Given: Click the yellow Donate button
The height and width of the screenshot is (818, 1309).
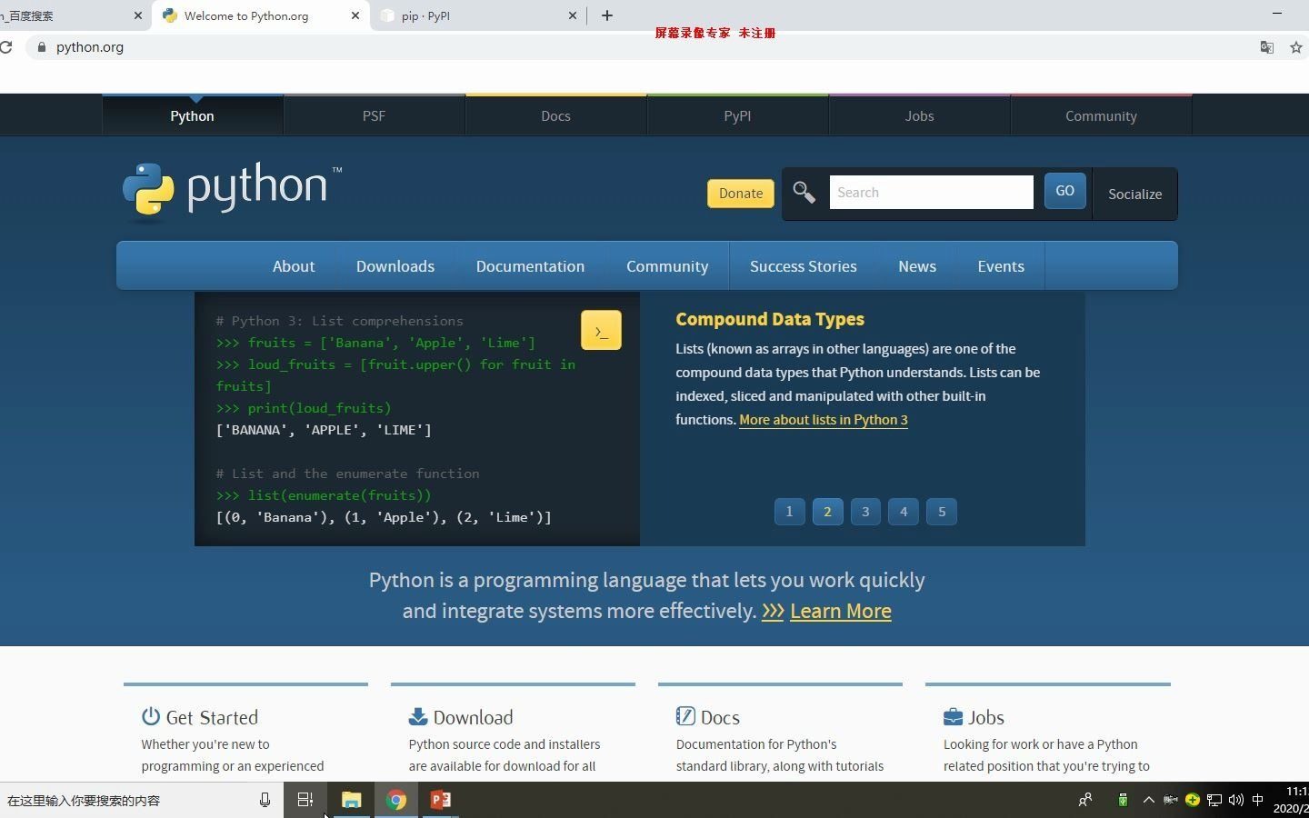Looking at the screenshot, I should (x=741, y=193).
